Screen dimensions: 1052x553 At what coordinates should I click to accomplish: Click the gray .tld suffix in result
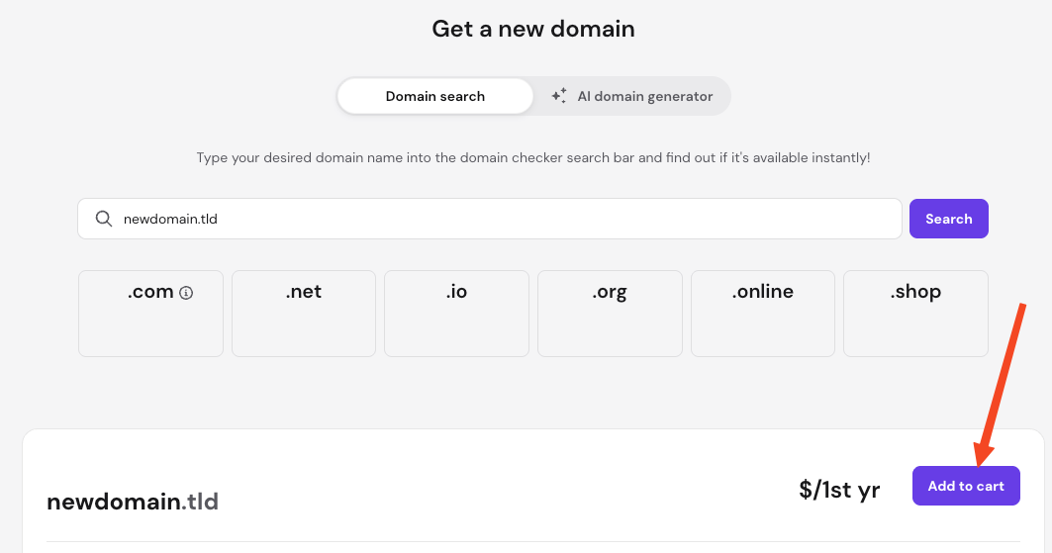tap(200, 502)
